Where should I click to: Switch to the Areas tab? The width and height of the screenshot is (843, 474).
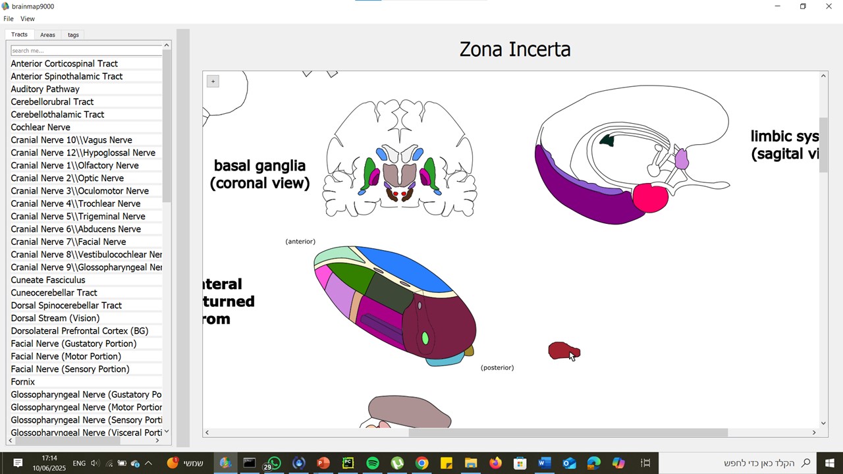47,35
